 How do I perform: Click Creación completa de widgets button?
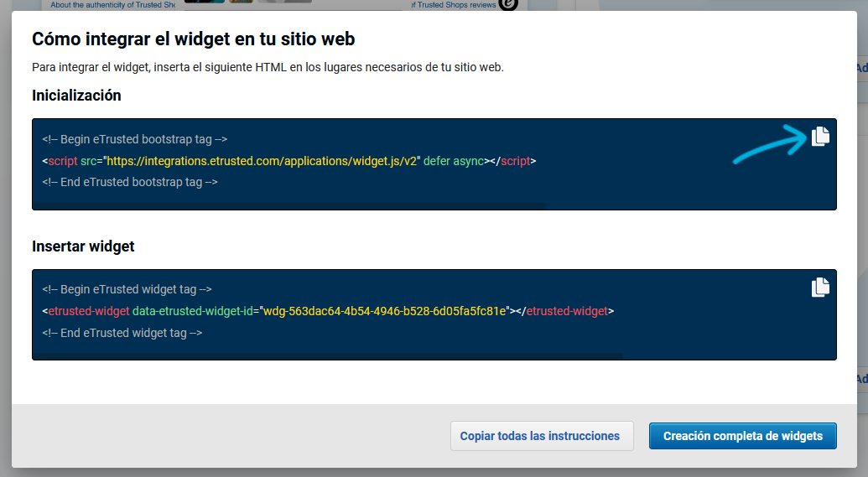point(742,436)
